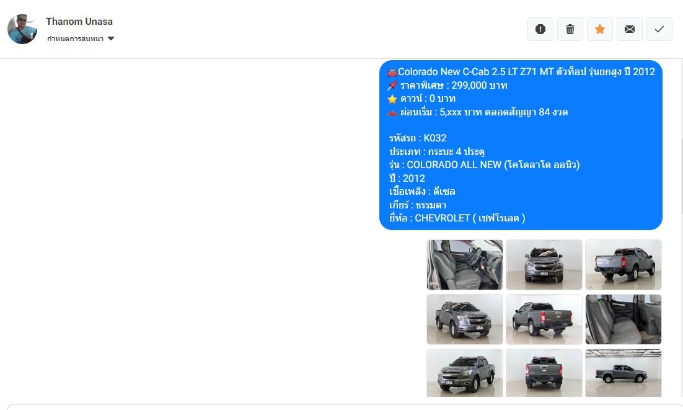The width and height of the screenshot is (683, 410).
Task: Select the type line กระบะ 4 ประตู
Action: [437, 151]
